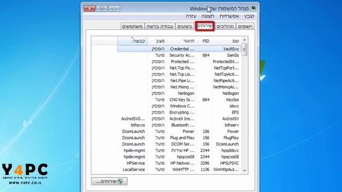This screenshot has height=192, width=342.
Task: Sort by the שם (Name) column header
Action: coord(227,41)
